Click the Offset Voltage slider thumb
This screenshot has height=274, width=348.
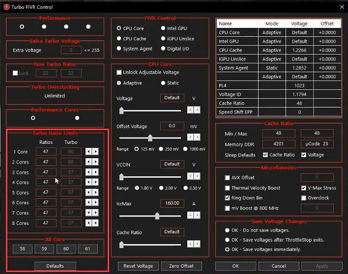click(x=150, y=137)
